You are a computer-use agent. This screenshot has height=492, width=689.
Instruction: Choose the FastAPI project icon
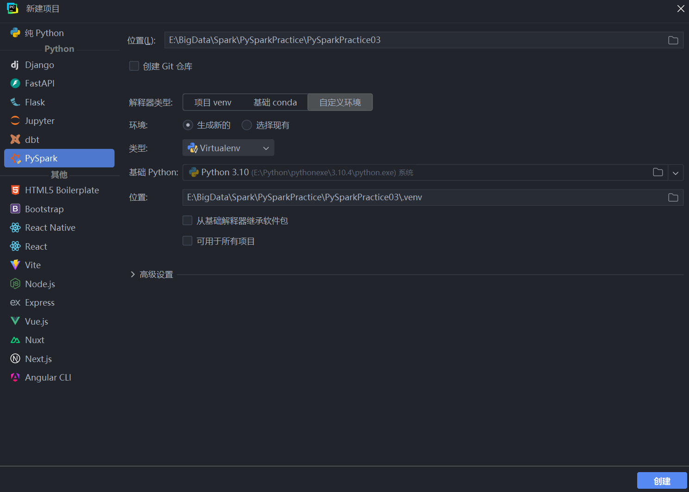pos(15,83)
